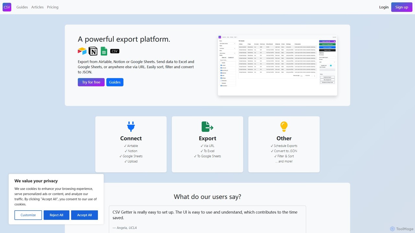The image size is (415, 233).
Task: Accept all cookies
Action: click(85, 215)
